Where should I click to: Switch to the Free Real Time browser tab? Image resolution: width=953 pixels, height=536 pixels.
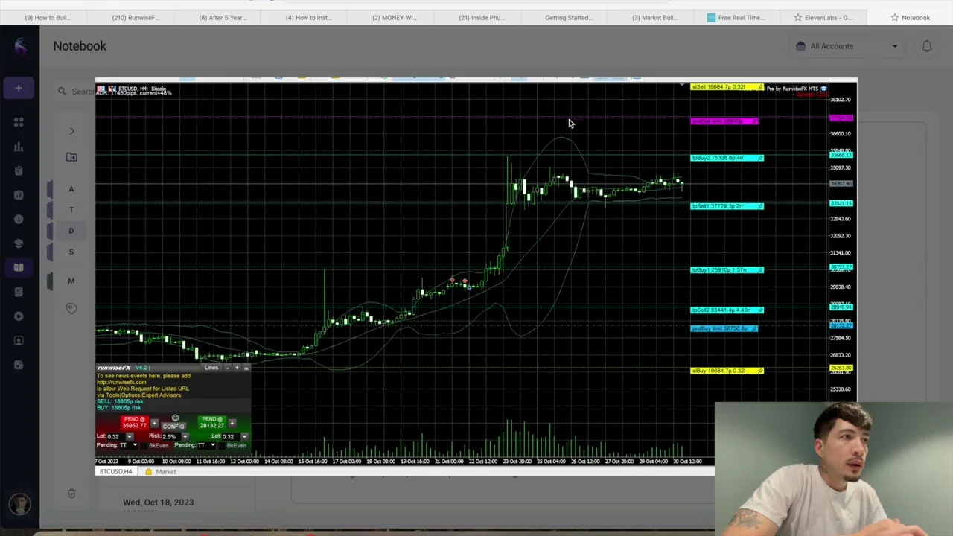coord(736,17)
